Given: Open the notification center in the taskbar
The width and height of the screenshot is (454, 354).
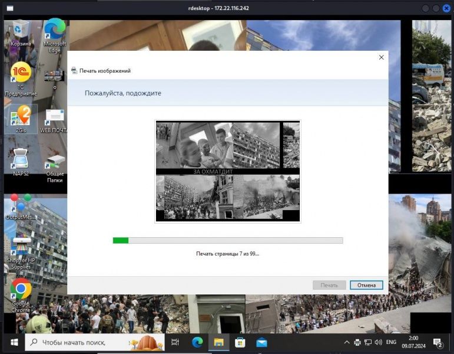Looking at the screenshot, I should click(438, 342).
